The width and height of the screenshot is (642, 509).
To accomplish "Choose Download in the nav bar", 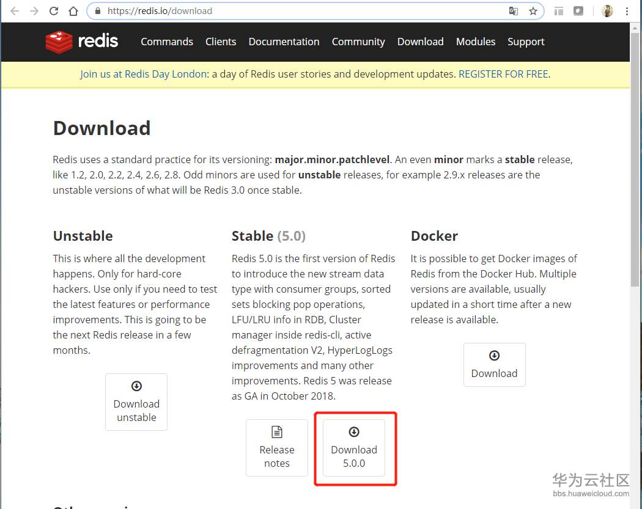I will point(421,42).
